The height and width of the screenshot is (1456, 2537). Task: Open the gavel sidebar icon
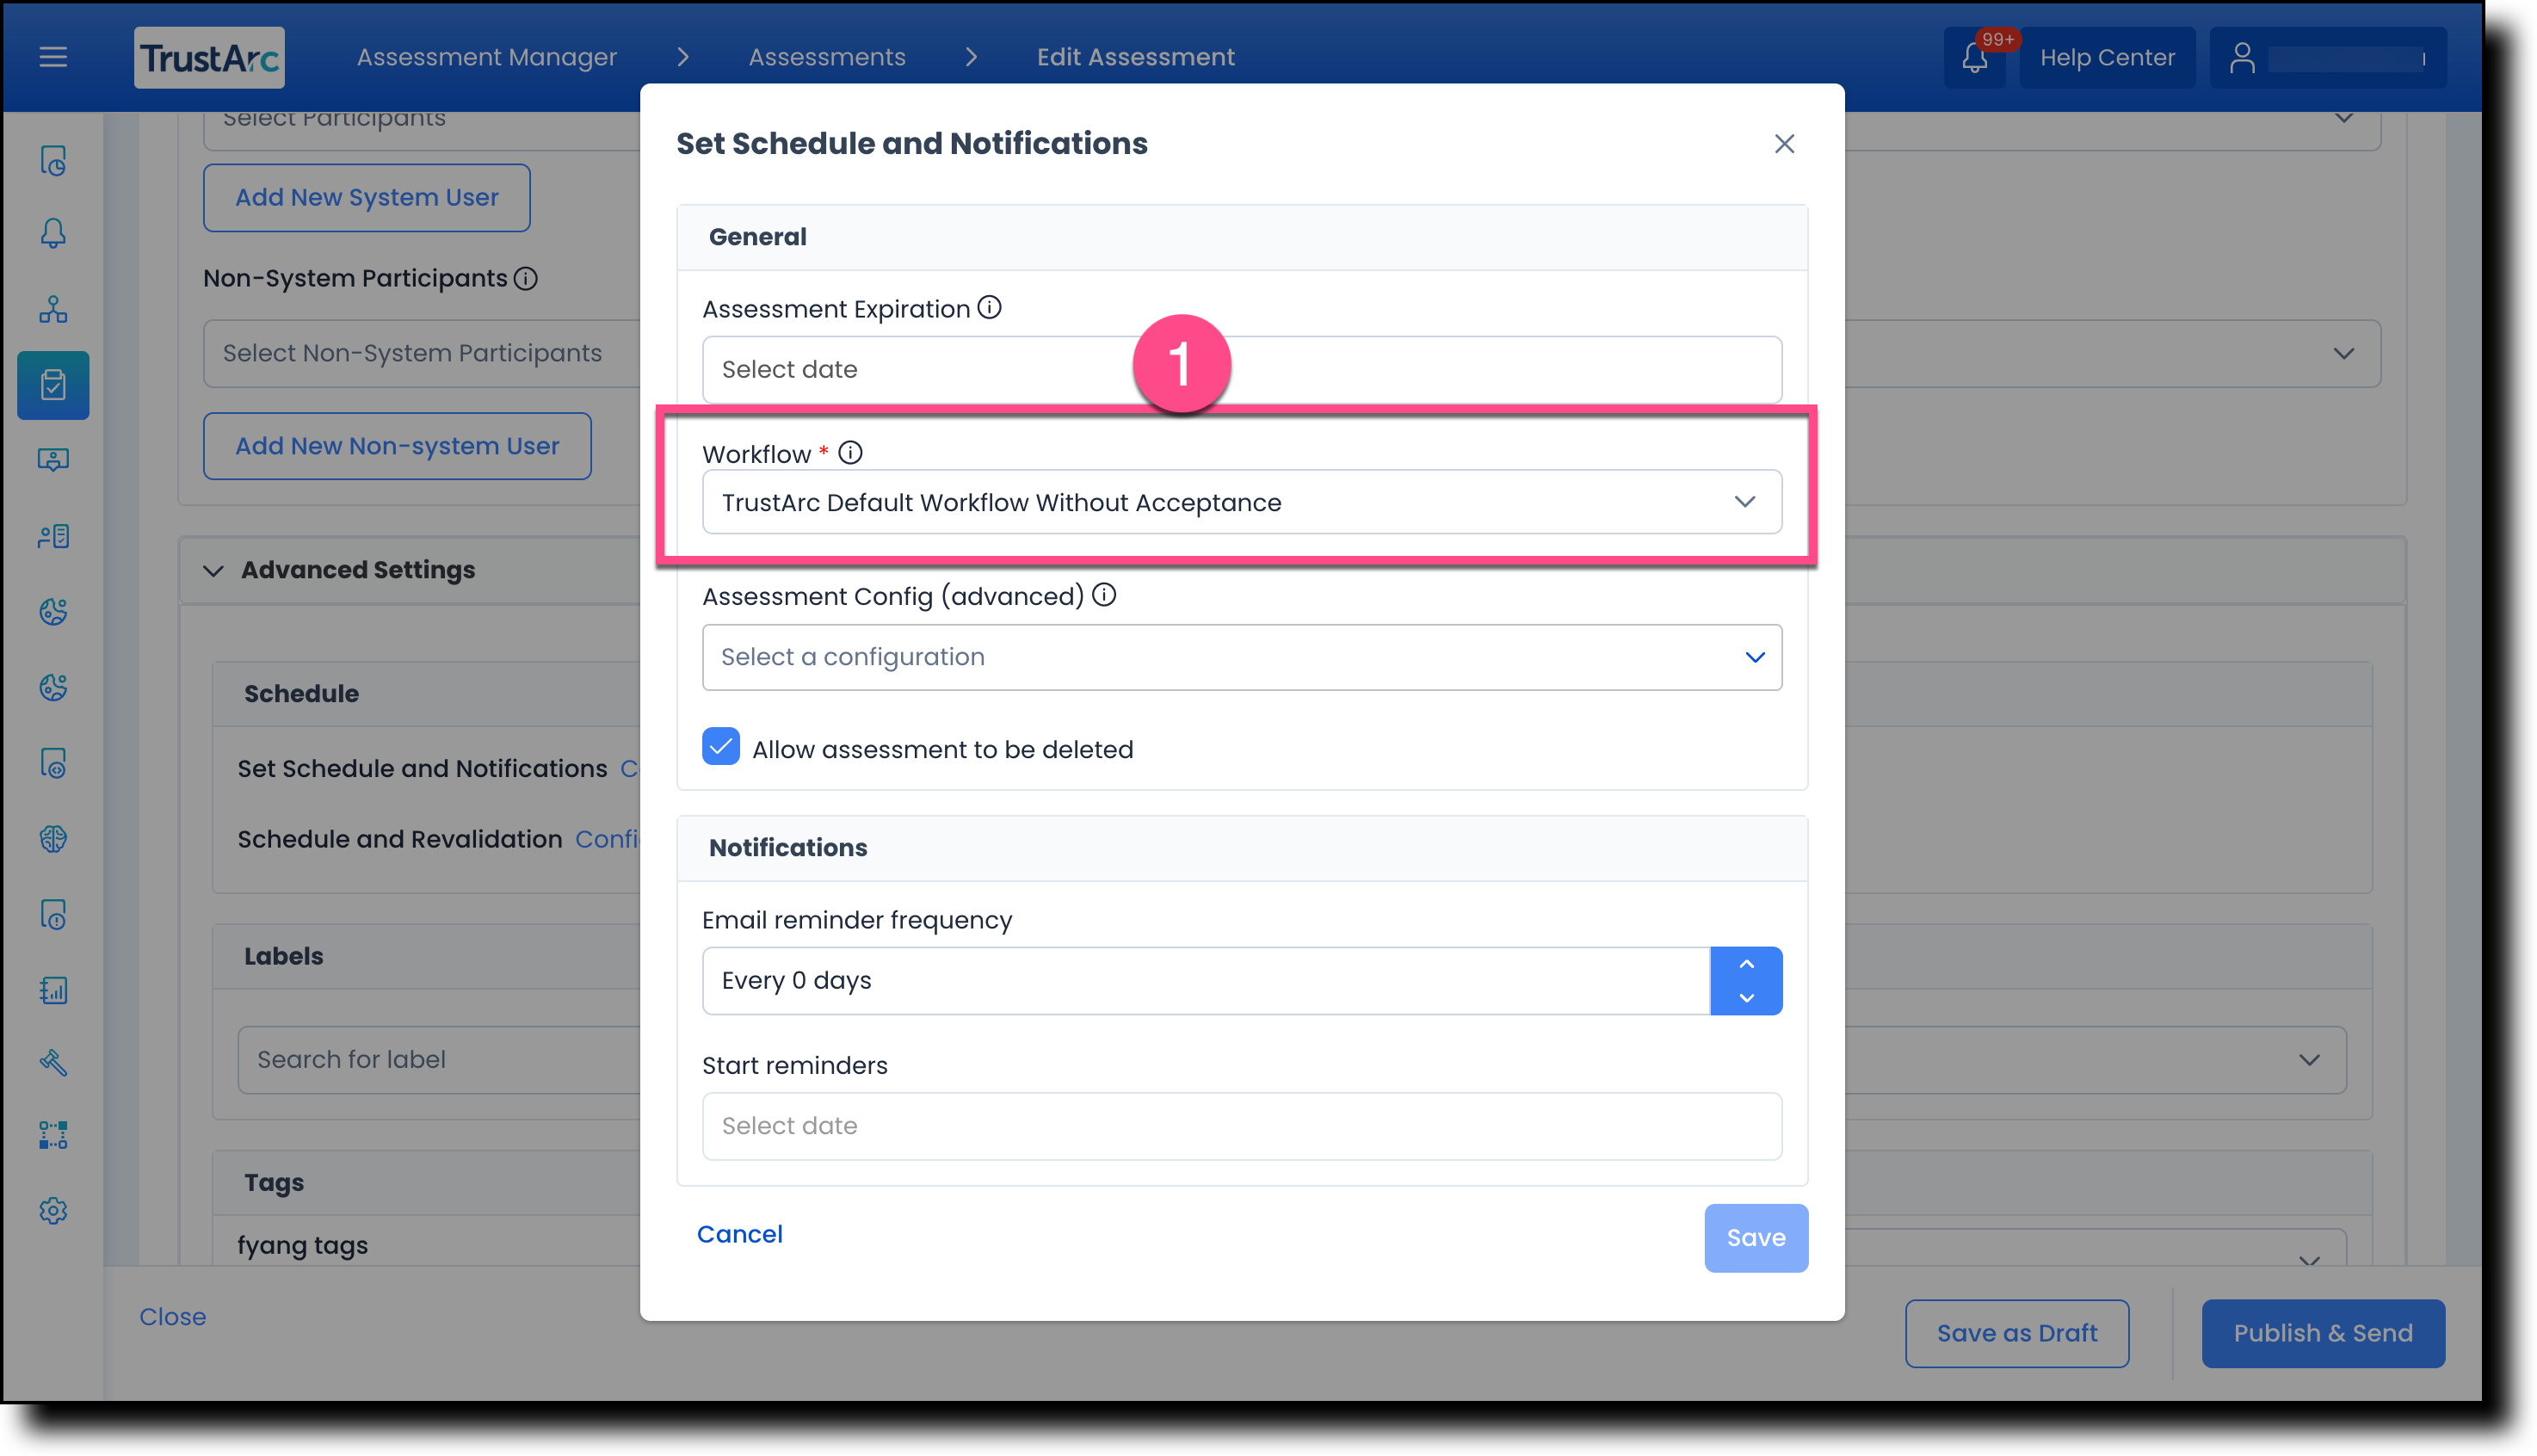point(53,1062)
